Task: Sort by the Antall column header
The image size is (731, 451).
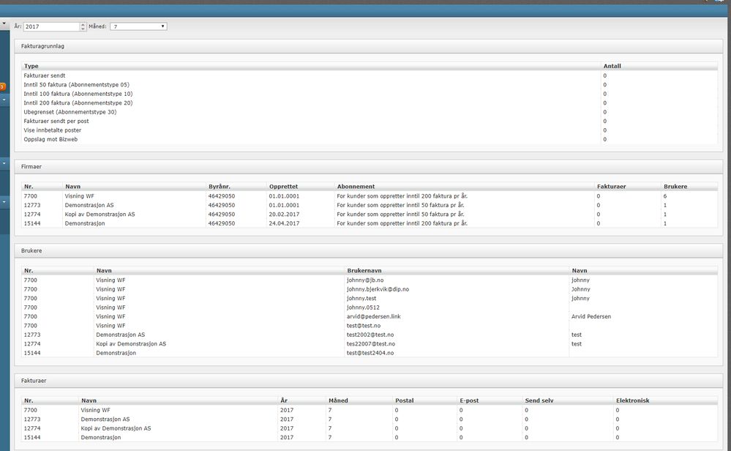Action: (659, 66)
